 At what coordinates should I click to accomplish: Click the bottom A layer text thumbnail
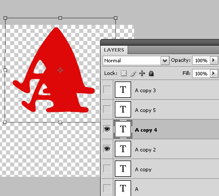pyautogui.click(x=123, y=188)
